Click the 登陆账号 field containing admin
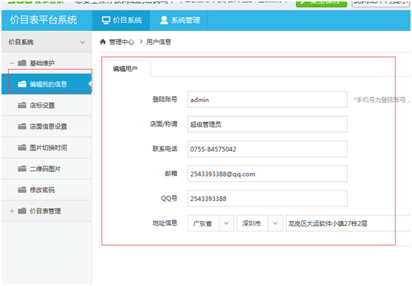The width and height of the screenshot is (412, 286). tap(267, 100)
